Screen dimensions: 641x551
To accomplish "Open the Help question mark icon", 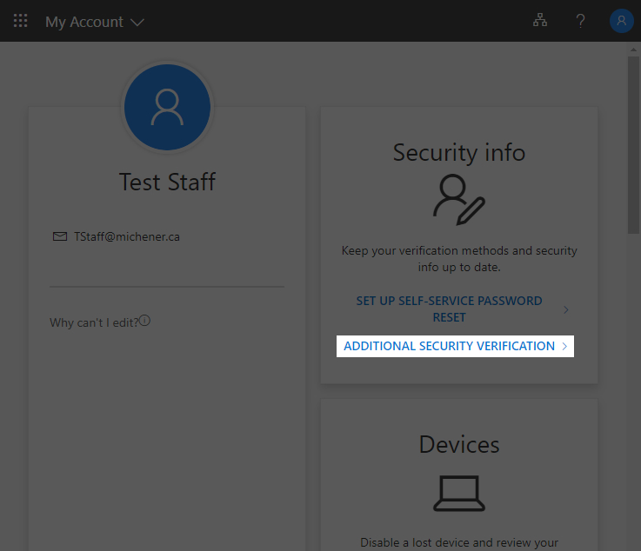I will pos(581,21).
